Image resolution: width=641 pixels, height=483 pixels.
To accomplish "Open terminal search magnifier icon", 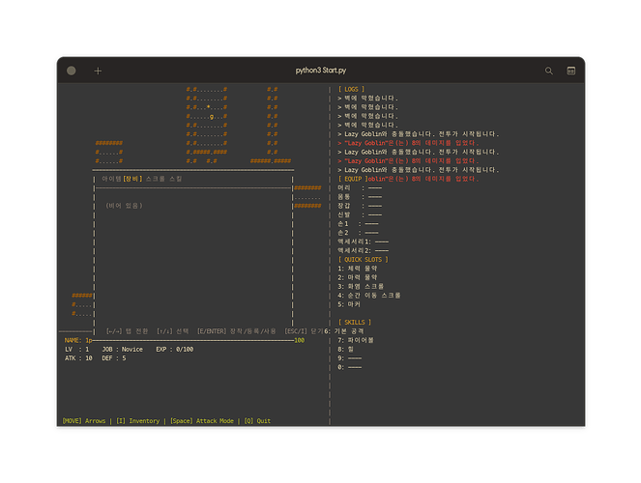I will 549,71.
